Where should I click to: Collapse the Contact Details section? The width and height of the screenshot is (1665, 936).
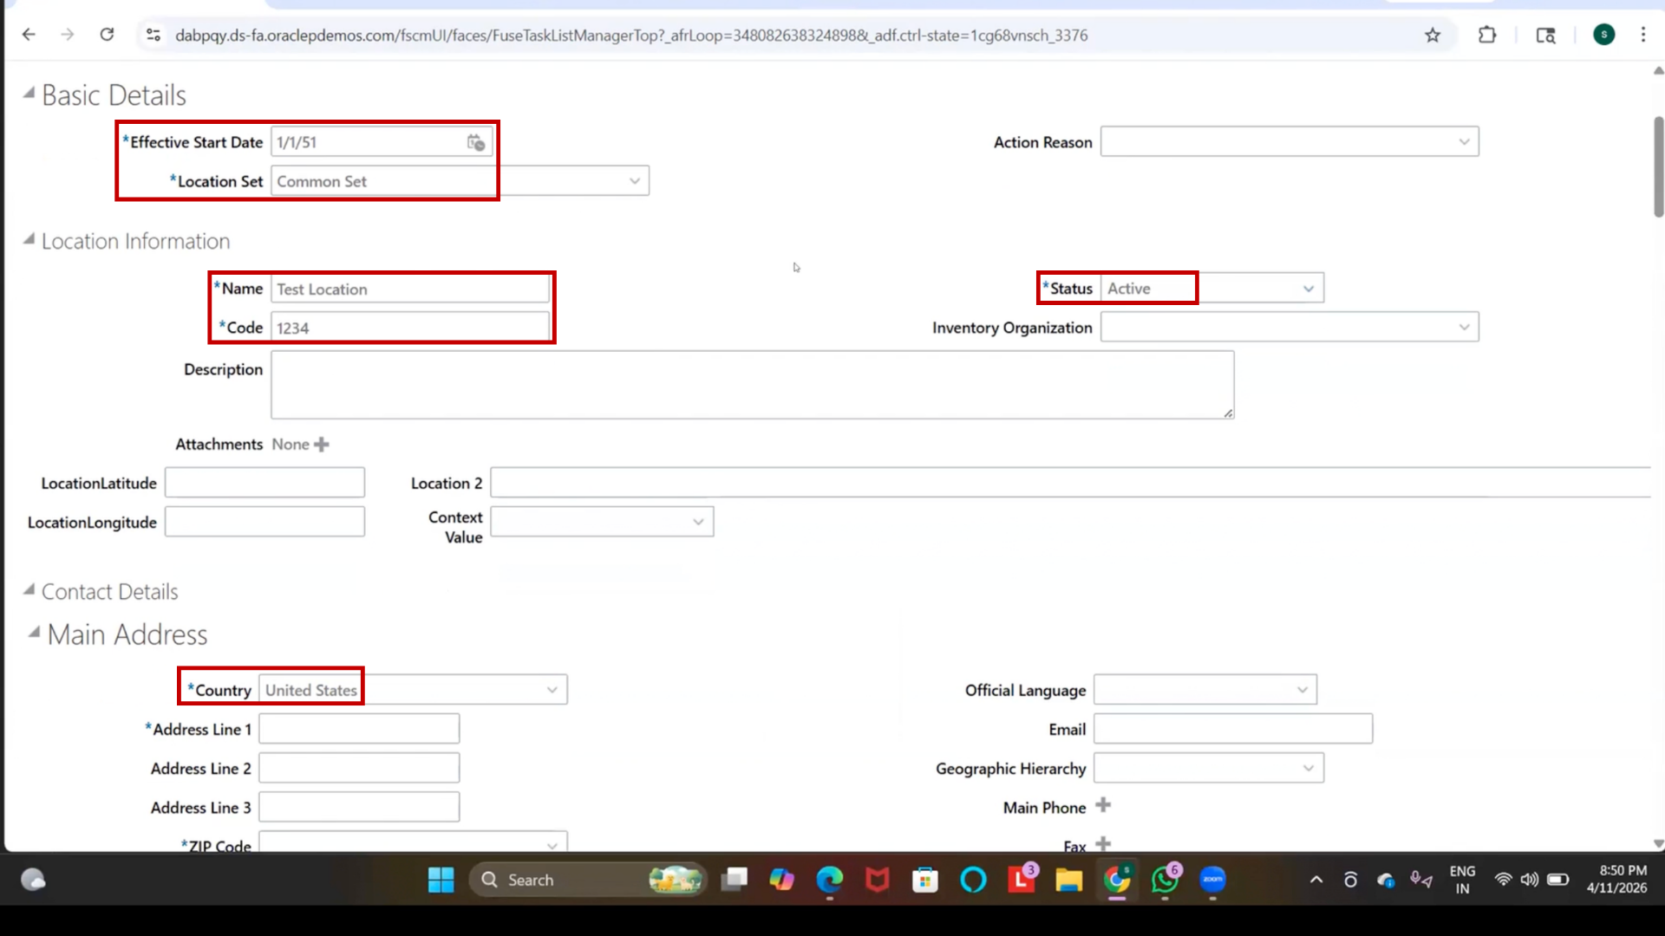tap(29, 589)
